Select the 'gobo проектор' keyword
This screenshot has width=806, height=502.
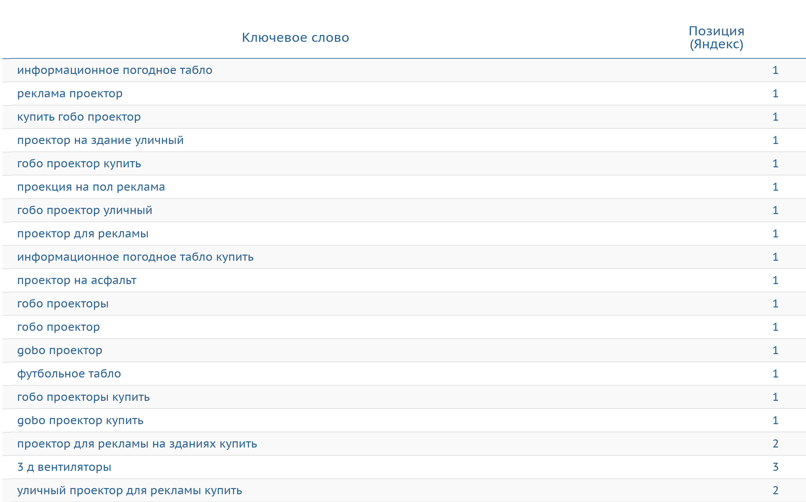point(60,350)
